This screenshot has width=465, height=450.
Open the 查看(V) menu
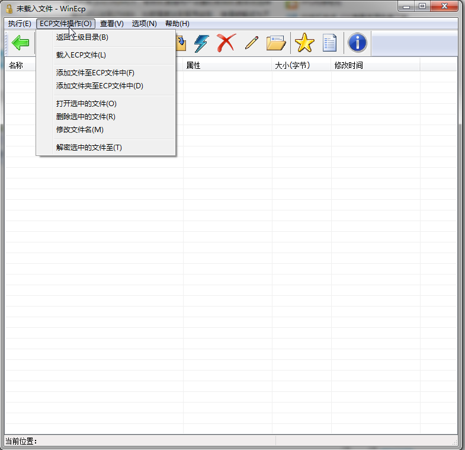pos(111,24)
